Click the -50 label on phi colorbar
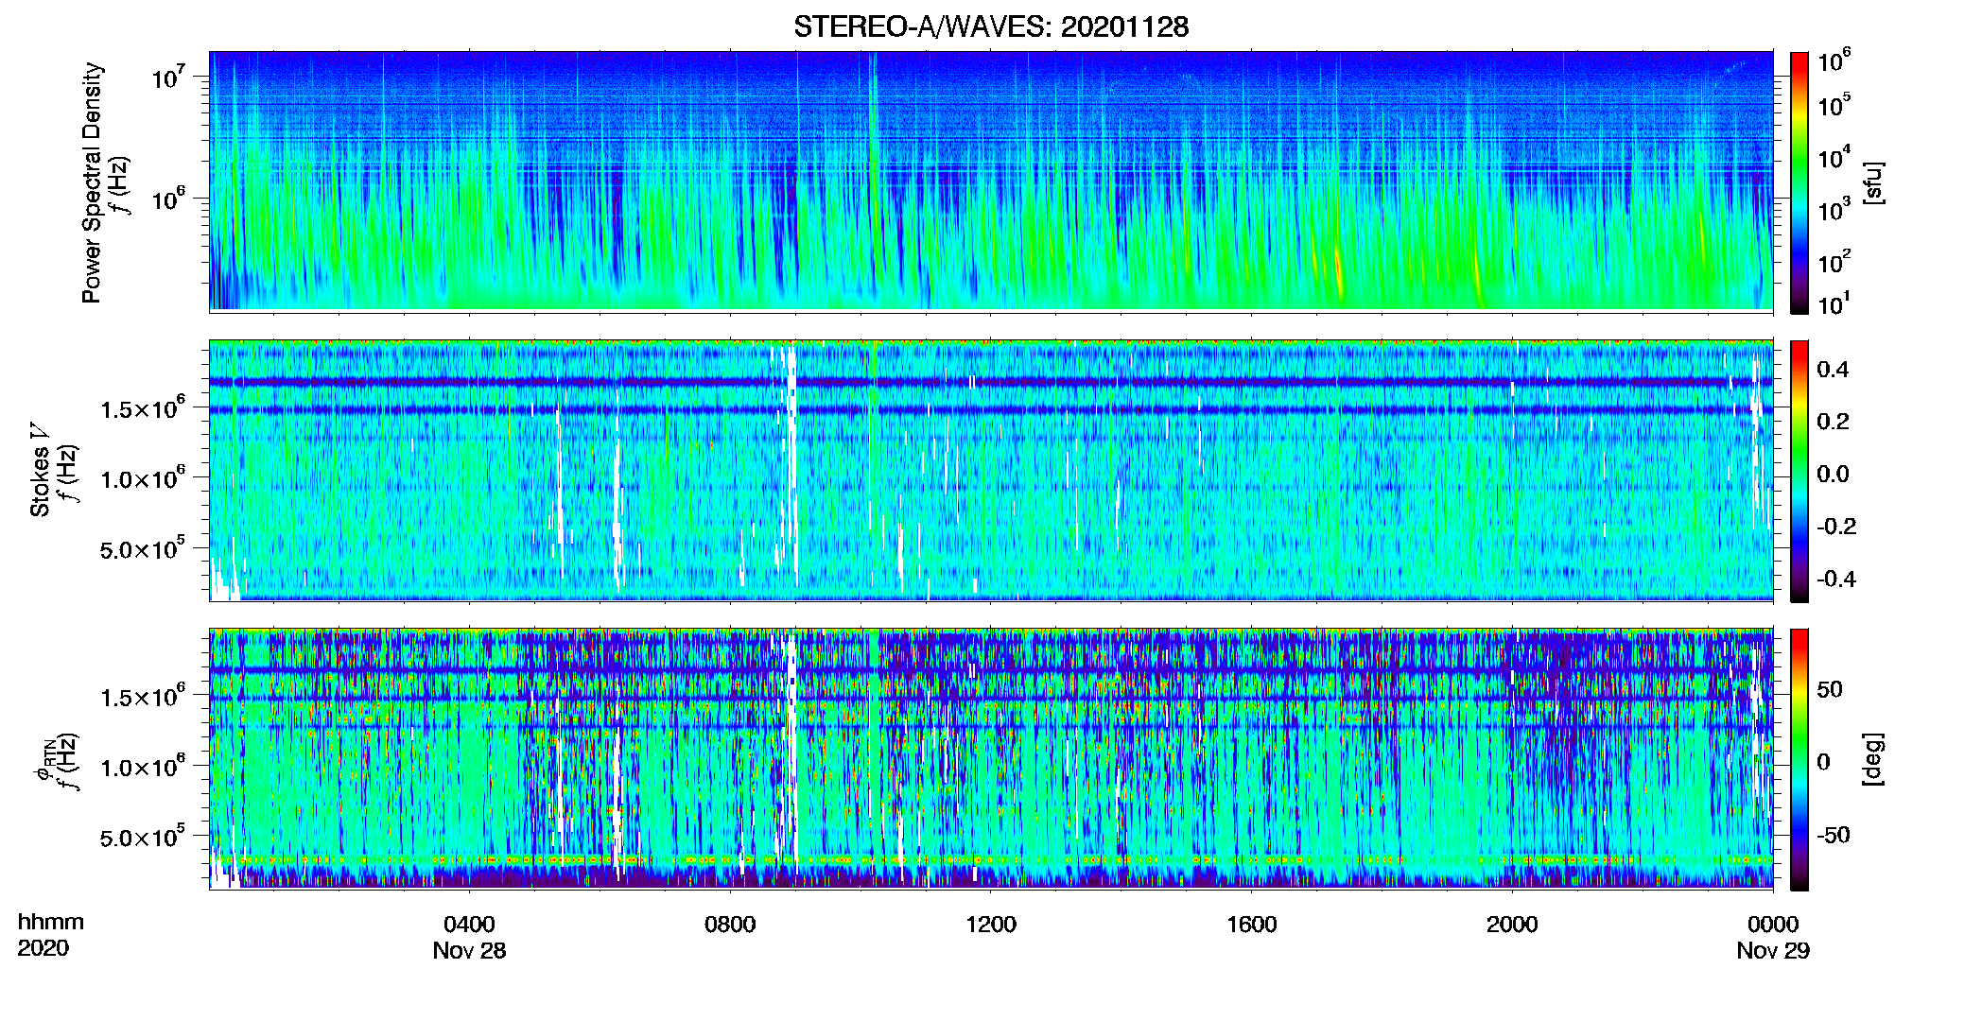1982x1021 pixels. coord(1834,835)
